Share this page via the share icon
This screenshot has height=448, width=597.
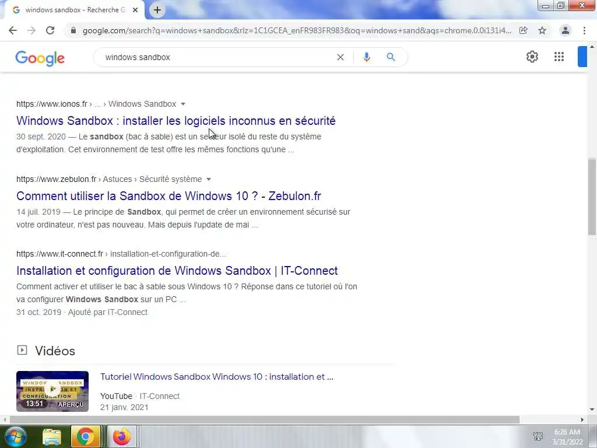[524, 30]
